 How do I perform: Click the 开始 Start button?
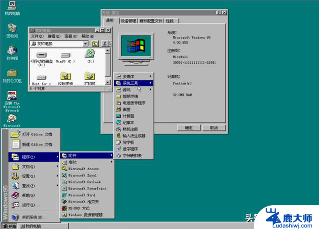[x=9, y=226]
